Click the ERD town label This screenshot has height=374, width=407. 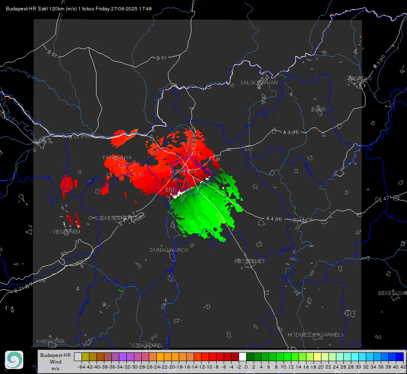[170, 190]
